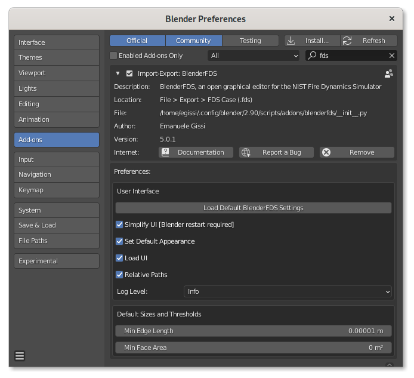The image size is (414, 378).
Task: Open the Log Level Info dropdown
Action: pos(288,291)
